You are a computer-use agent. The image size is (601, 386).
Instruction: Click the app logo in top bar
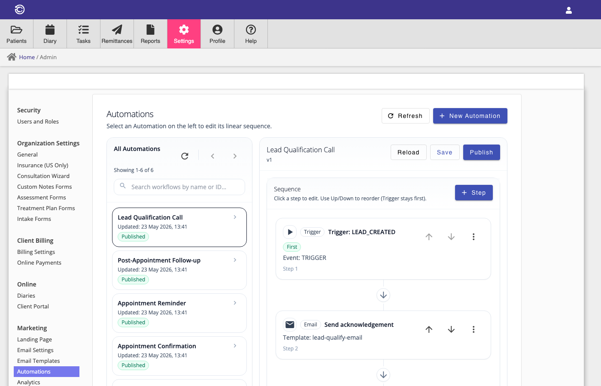coord(20,9)
